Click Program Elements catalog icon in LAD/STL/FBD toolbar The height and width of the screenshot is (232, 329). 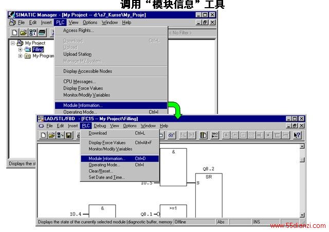203,135
